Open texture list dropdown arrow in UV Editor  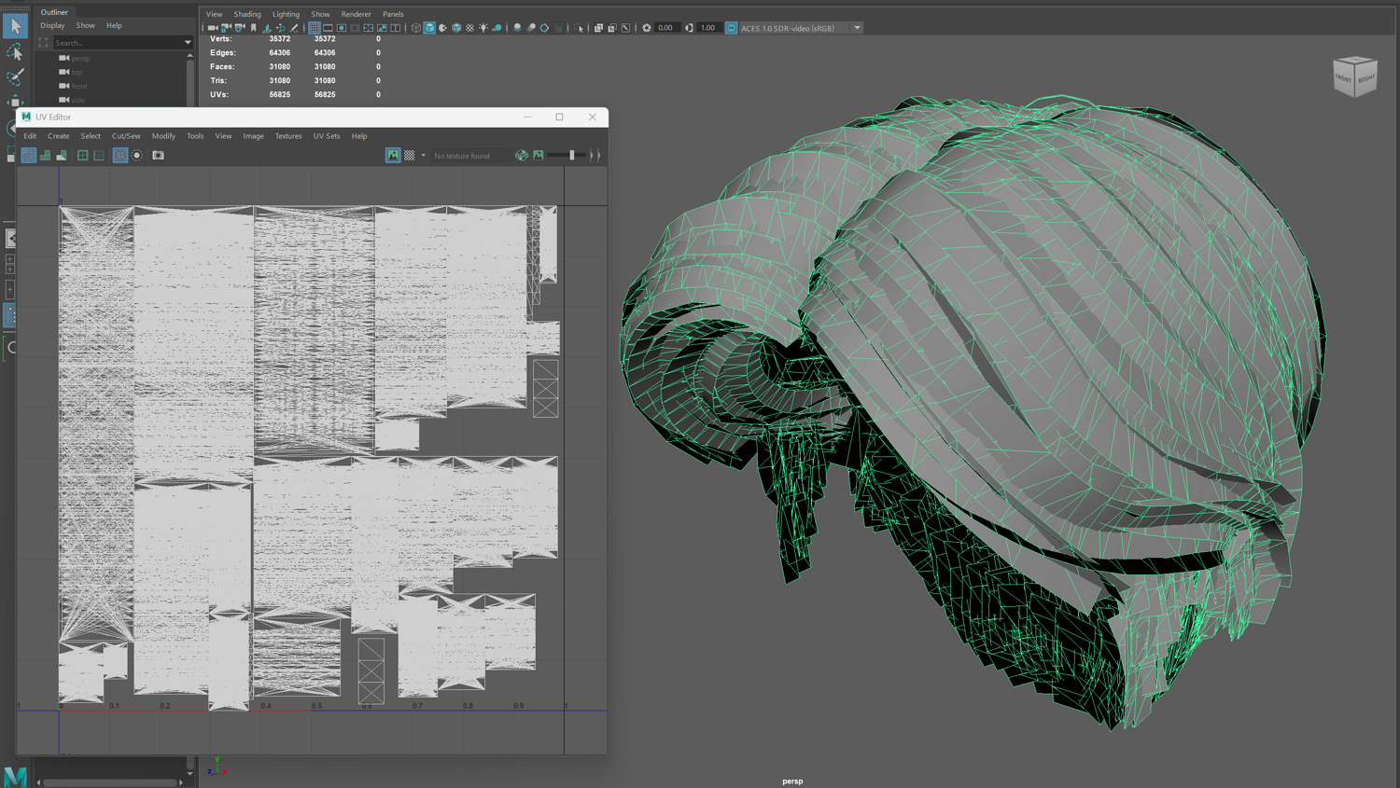(423, 156)
